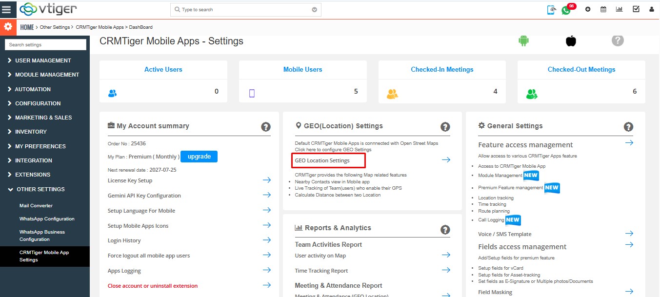
Task: Open the tasks checkmark icon in header
Action: (x=636, y=9)
